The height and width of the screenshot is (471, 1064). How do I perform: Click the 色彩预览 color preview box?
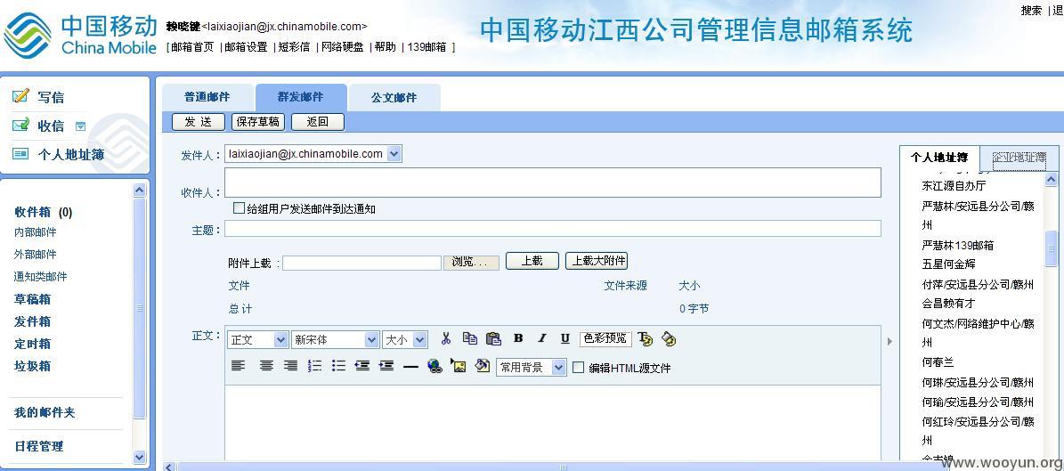click(x=605, y=338)
